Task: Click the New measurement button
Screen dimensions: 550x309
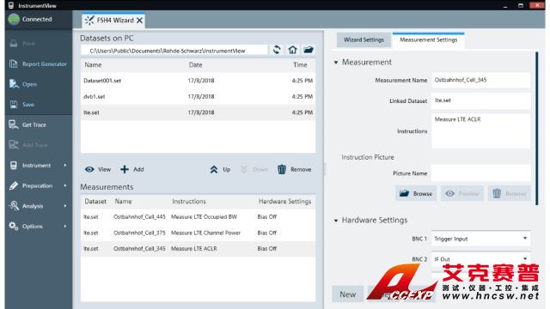Action: click(347, 294)
